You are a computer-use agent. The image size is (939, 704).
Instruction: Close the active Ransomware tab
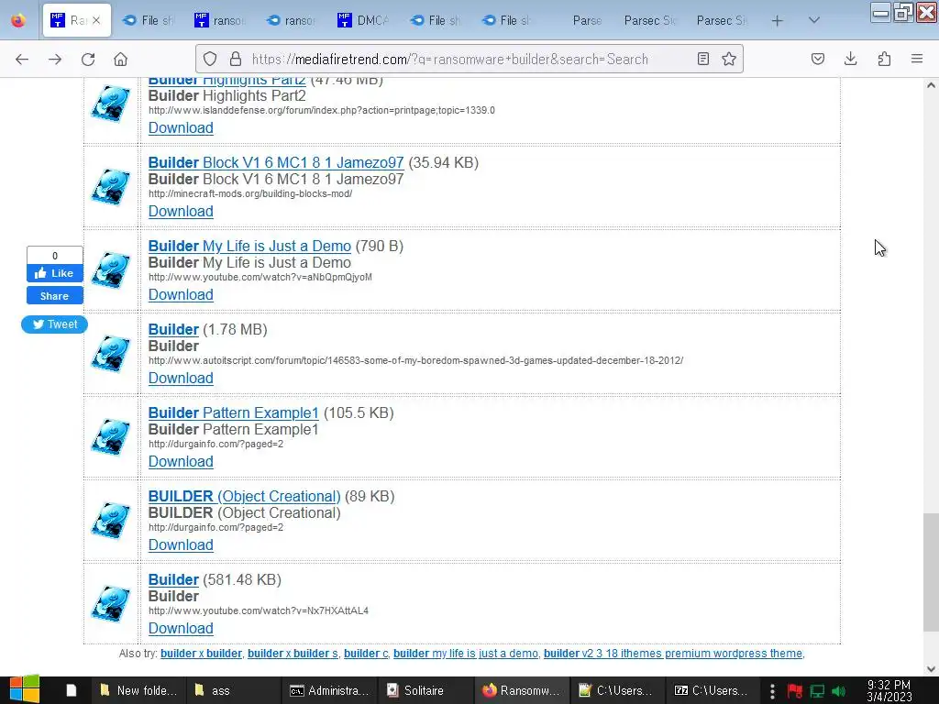tap(96, 20)
